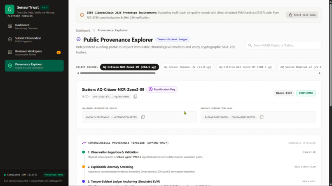This screenshot has width=332, height=186.
Task: Click Block #372 badge
Action: click(x=284, y=93)
